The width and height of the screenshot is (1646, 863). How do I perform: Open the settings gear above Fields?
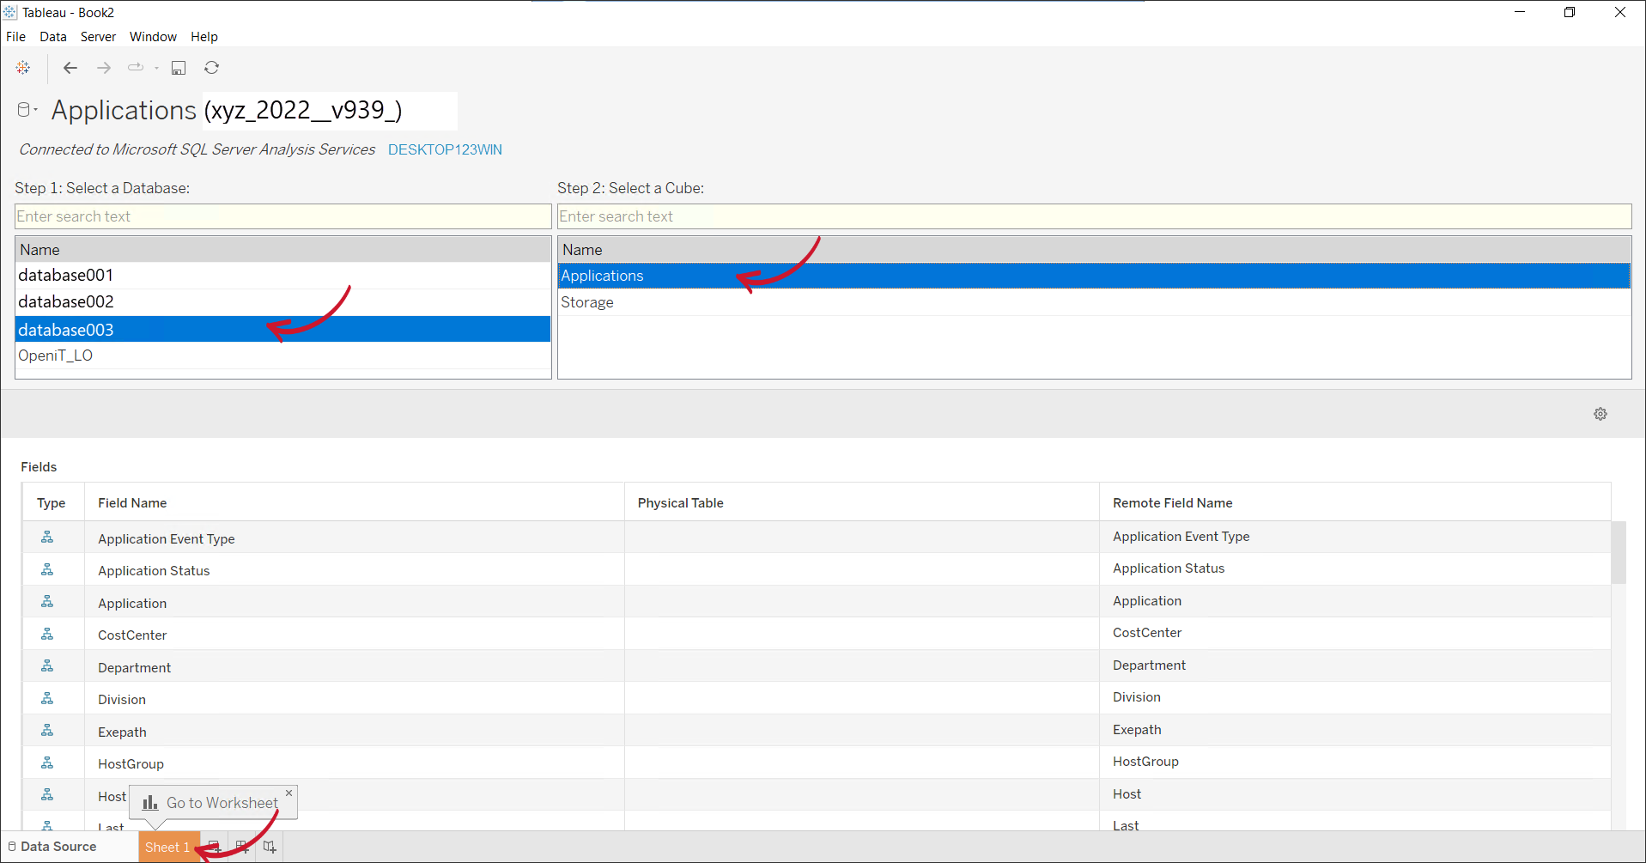point(1600,413)
